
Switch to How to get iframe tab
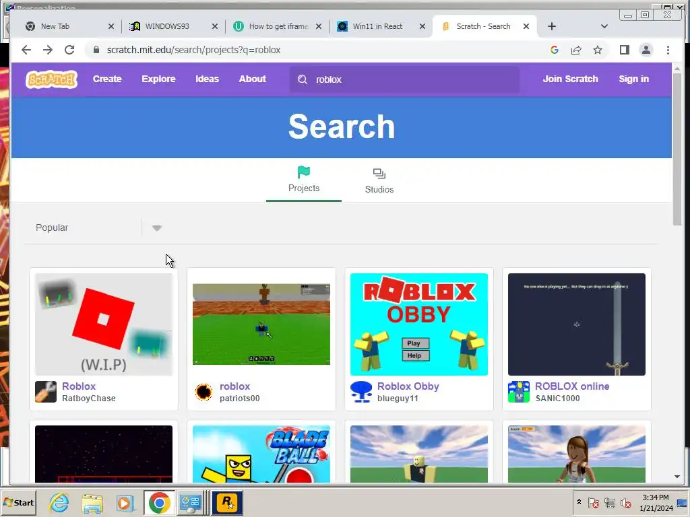pyautogui.click(x=278, y=26)
